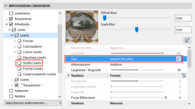Select the Fresnel circle icon
195x109 pixels.
pos(19,41)
